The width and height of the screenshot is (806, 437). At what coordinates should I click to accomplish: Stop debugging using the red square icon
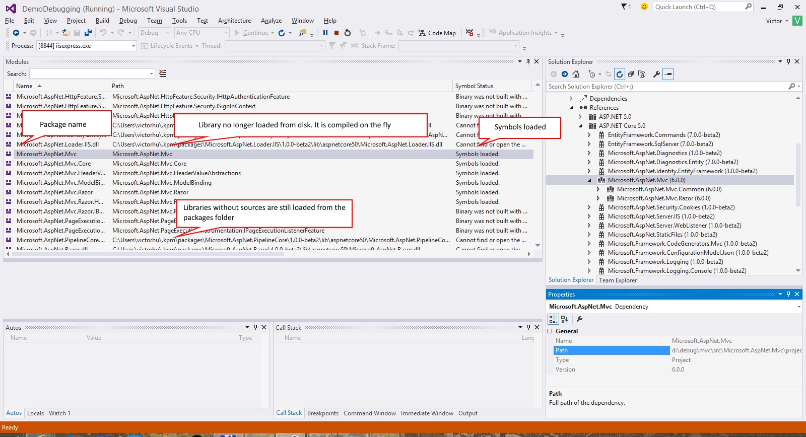337,33
